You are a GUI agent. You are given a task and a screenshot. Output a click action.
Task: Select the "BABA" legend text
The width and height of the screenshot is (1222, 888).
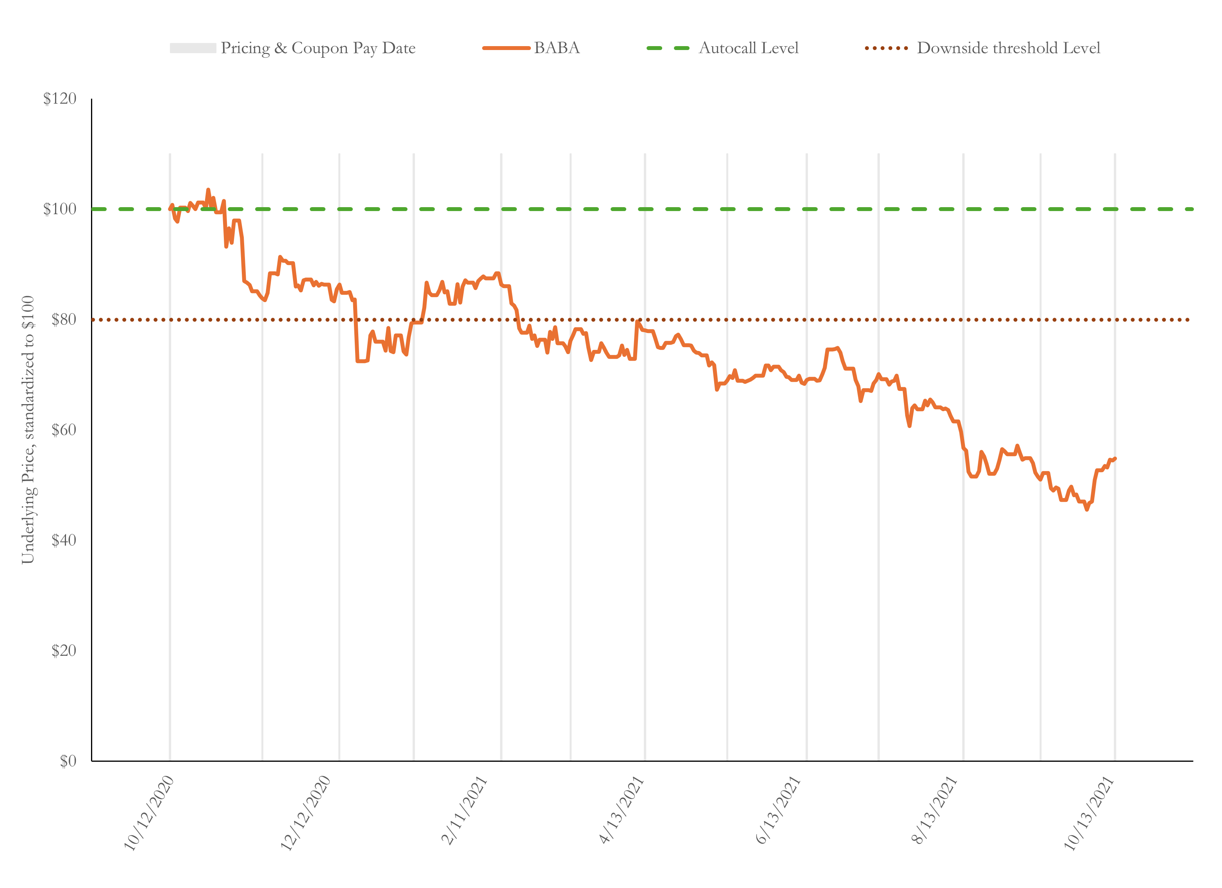click(557, 48)
